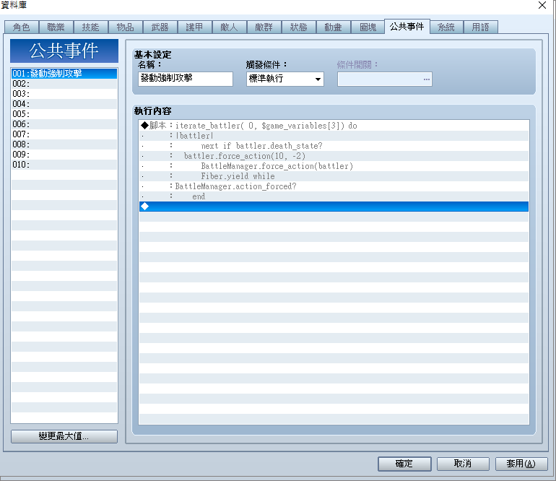Viewport: 556px width, 481px height.
Task: Select common event 008
Action: click(x=64, y=144)
